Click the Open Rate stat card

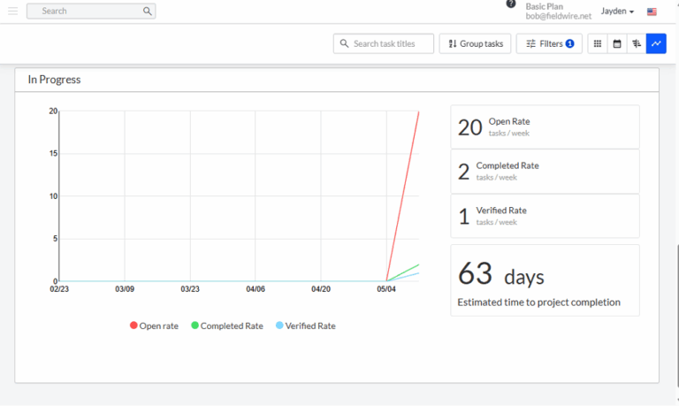545,127
